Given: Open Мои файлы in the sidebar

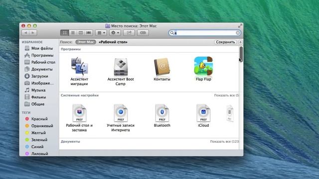Looking at the screenshot, I should pyautogui.click(x=39, y=48).
